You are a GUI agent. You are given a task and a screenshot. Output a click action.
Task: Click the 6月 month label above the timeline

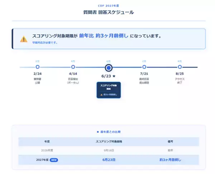click(x=109, y=61)
